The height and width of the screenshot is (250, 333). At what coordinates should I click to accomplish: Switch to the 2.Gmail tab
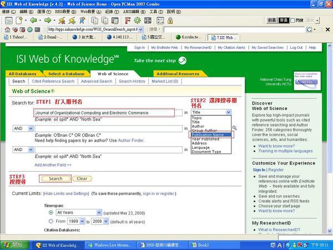click(51, 37)
